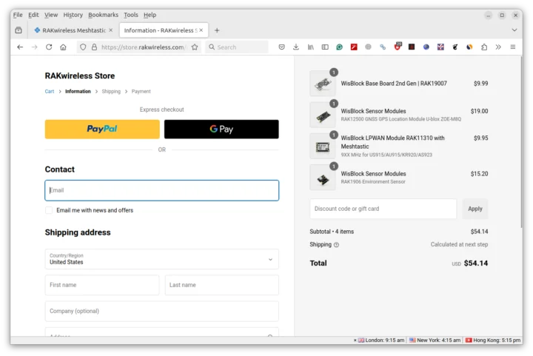Click the shipping info help icon

(336, 245)
